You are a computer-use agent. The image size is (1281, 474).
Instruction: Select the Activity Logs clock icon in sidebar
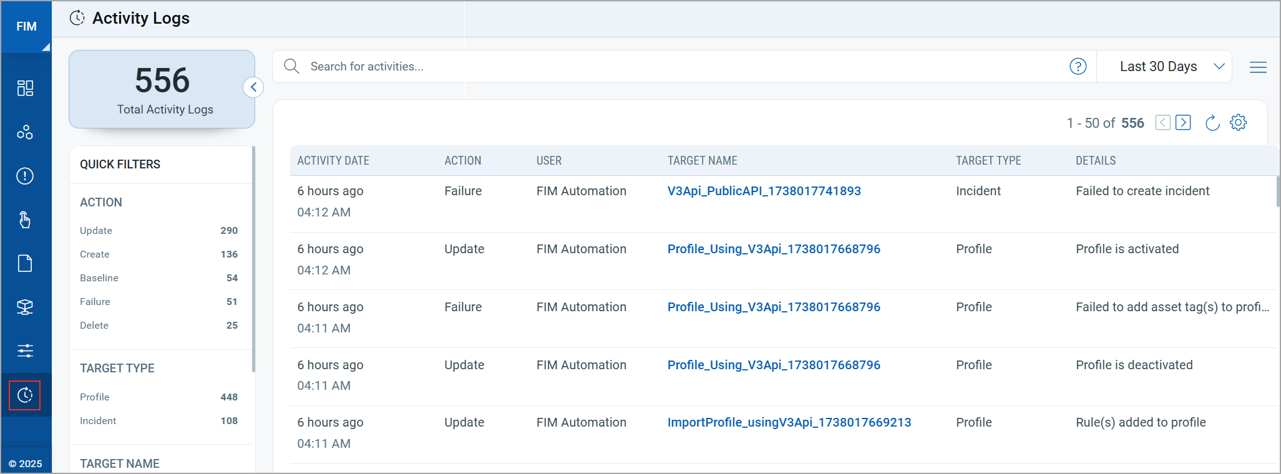[25, 395]
